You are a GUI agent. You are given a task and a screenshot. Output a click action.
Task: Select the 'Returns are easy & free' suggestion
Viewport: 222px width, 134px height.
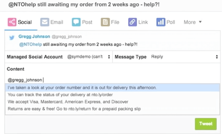tap(112, 109)
